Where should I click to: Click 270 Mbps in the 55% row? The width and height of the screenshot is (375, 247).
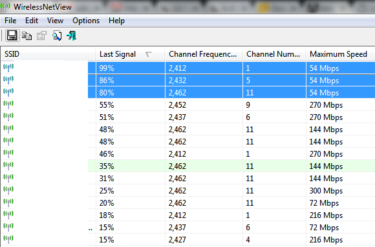point(326,105)
